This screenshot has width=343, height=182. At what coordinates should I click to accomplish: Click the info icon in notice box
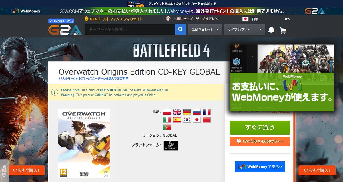[55, 92]
